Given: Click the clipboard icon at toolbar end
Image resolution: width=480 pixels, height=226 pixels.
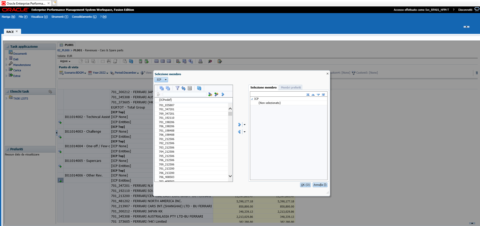Looking at the screenshot, I should coord(220,61).
